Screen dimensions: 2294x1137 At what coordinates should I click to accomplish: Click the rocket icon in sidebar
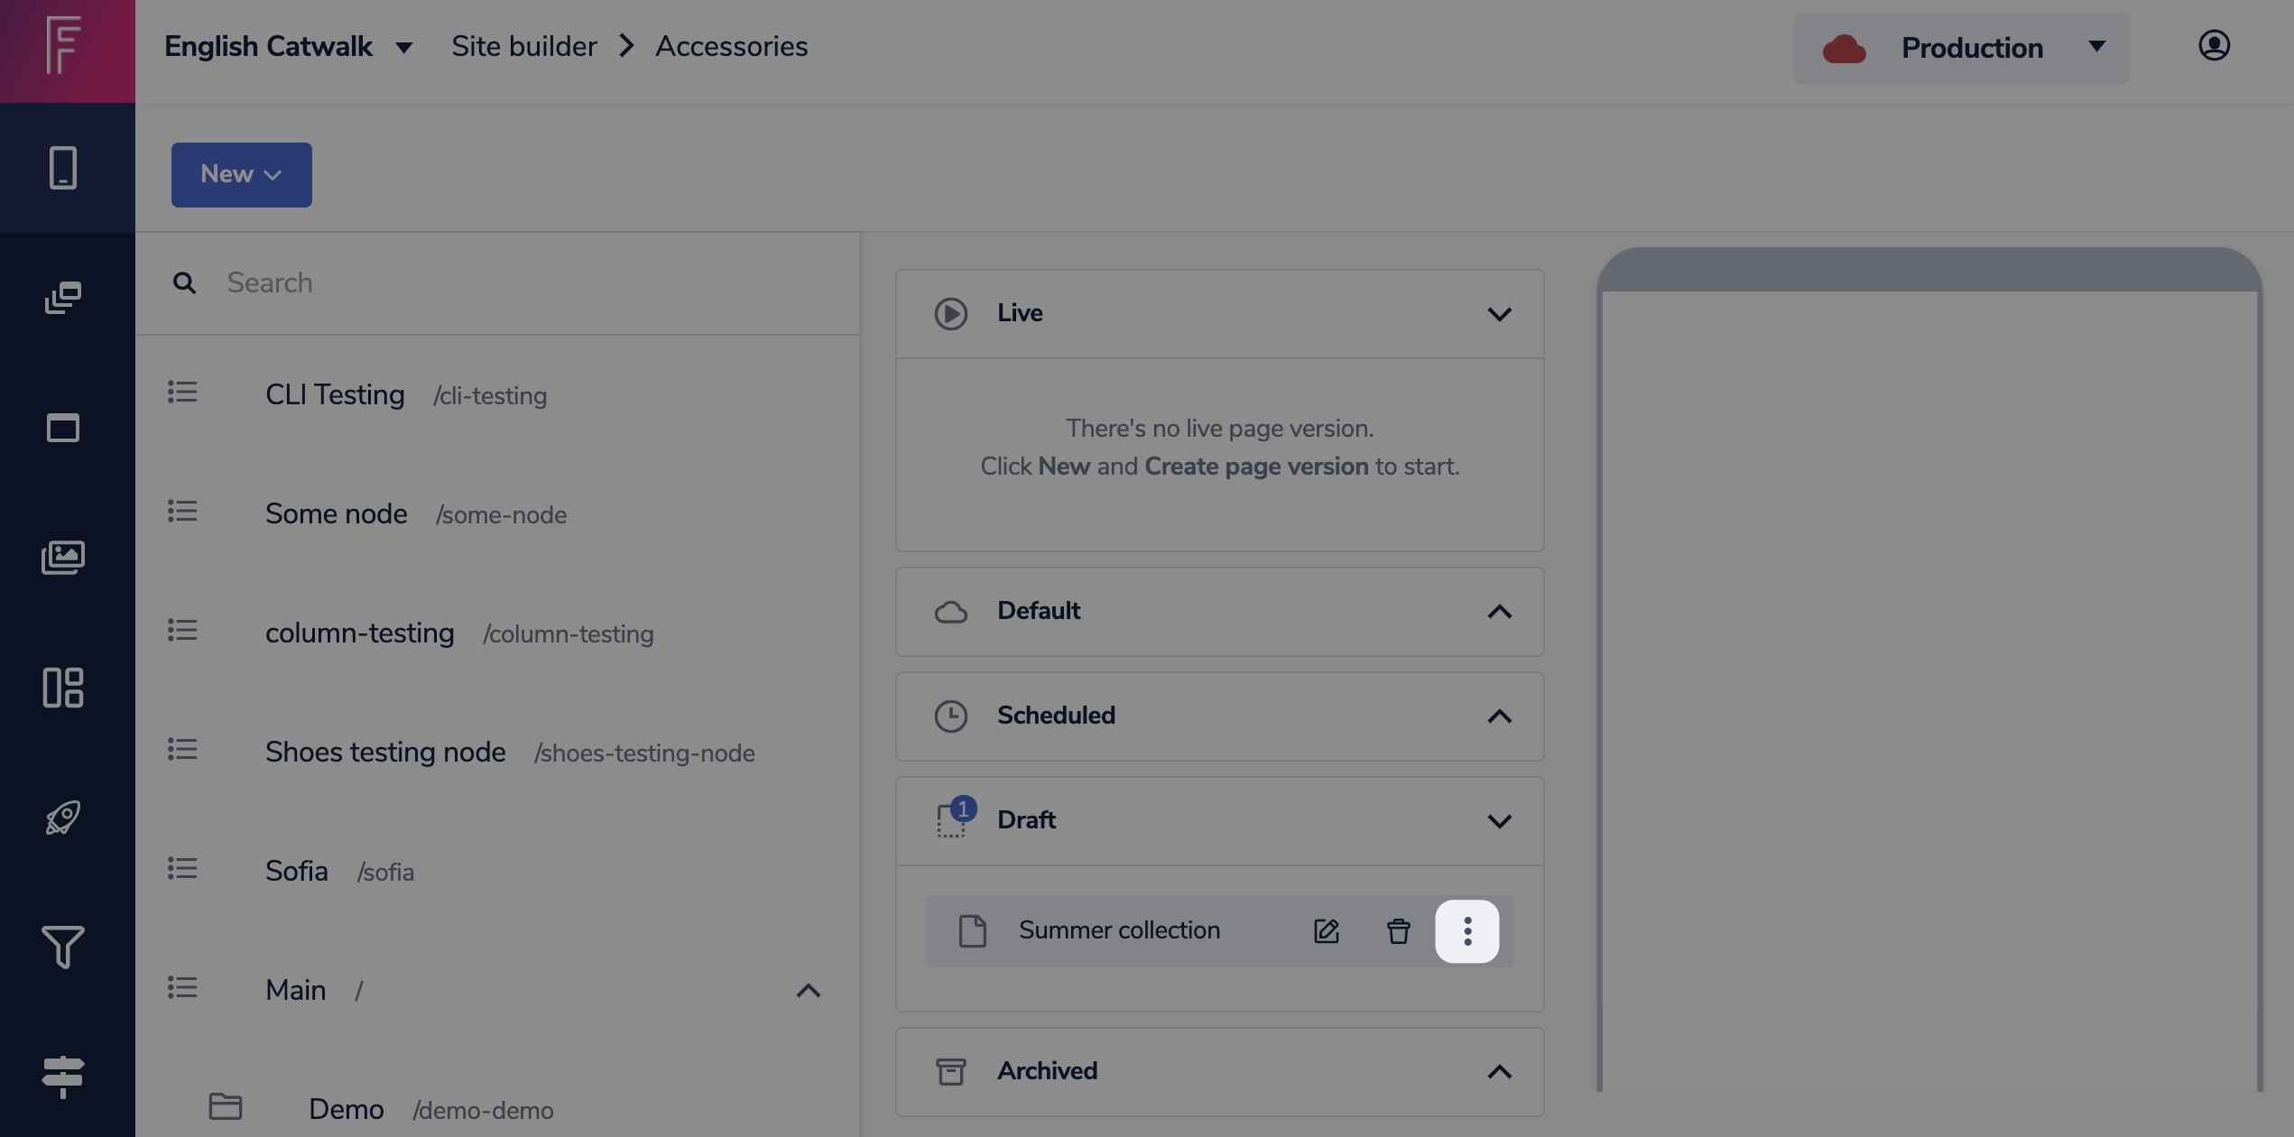[62, 818]
